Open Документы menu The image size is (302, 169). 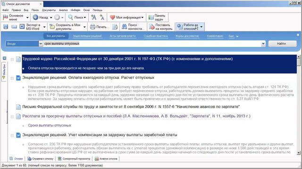(x=49, y=10)
